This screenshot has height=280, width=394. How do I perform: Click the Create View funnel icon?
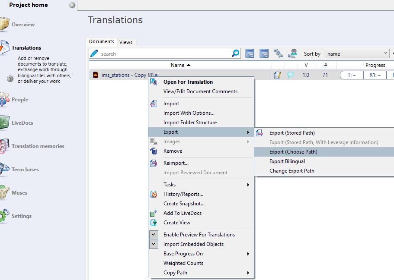(x=154, y=223)
